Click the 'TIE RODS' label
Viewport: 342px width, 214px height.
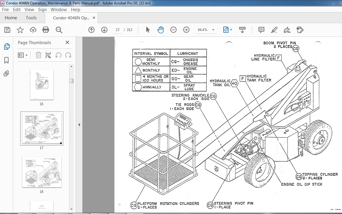[x=185, y=105]
